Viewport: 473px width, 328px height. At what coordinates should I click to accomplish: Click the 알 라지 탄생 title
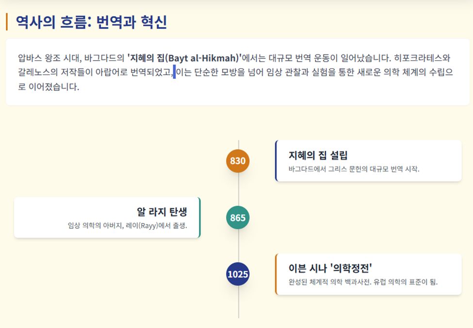[x=162, y=212]
